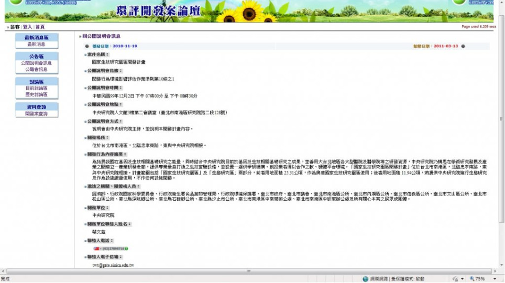Open 歷史討論區 sidebar link
The height and width of the screenshot is (283, 505).
[x=37, y=95]
